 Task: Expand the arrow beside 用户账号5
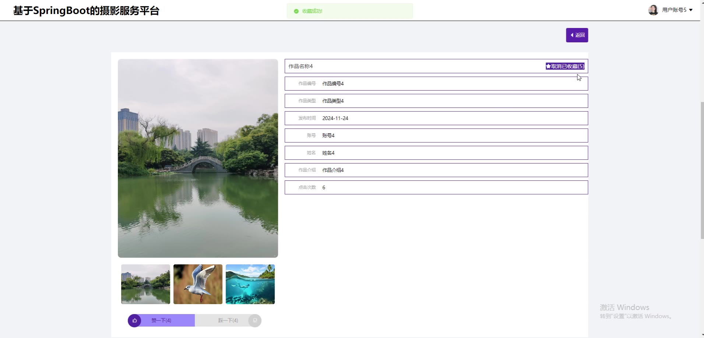pos(691,10)
